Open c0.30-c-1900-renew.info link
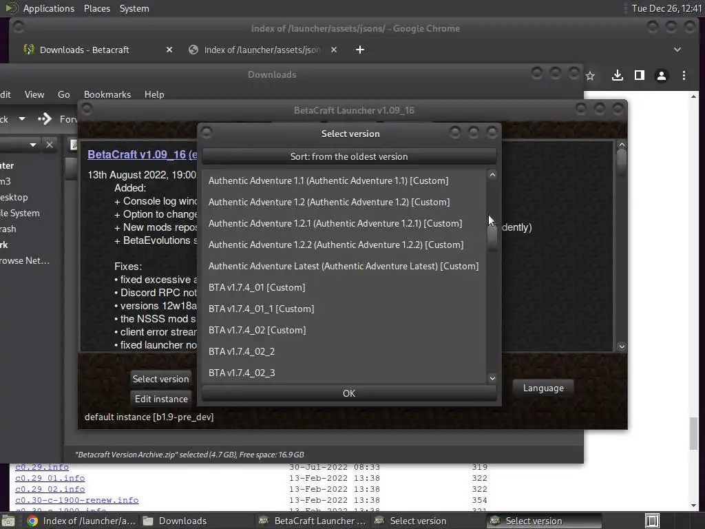This screenshot has width=705, height=529. tap(77, 500)
